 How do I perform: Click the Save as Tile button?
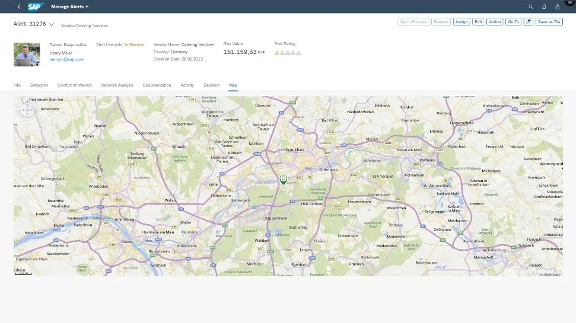pyautogui.click(x=549, y=22)
